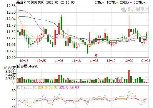Click the last green candlestick at 01-02
Viewport: 153px width, 108px height.
pos(146,36)
